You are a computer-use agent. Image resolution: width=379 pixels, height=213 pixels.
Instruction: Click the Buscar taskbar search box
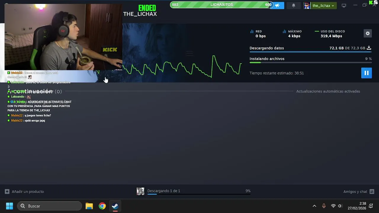click(x=50, y=206)
